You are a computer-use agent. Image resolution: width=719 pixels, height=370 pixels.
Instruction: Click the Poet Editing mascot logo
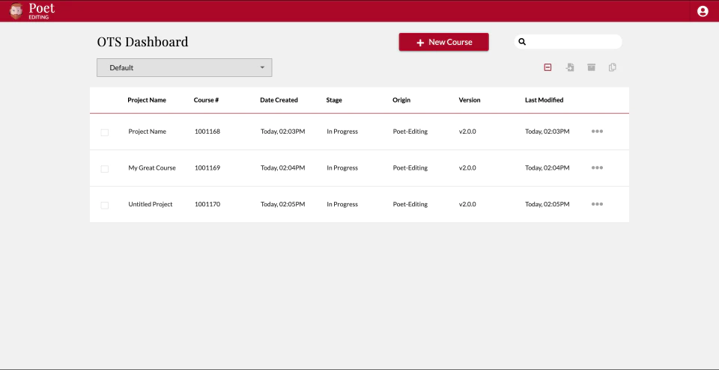(x=16, y=11)
